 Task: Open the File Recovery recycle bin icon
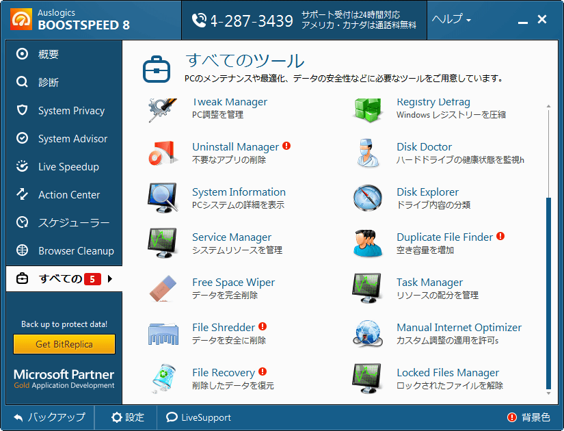point(163,379)
